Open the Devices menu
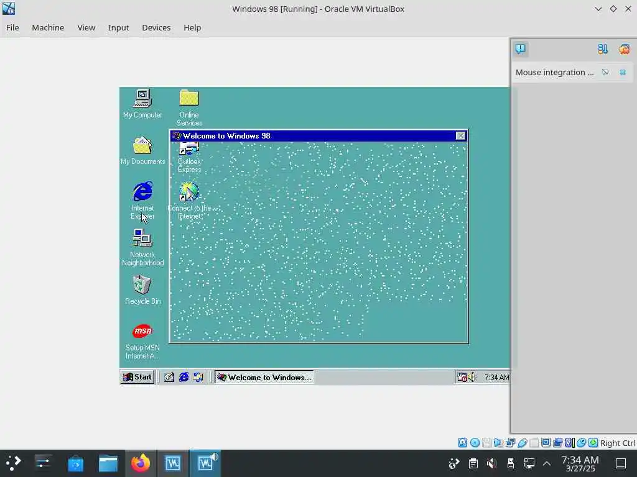 coord(156,27)
